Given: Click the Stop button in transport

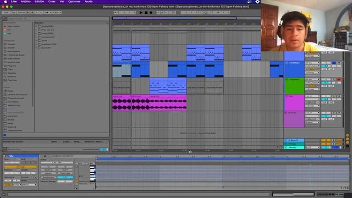Looking at the screenshot, I should point(146,13).
